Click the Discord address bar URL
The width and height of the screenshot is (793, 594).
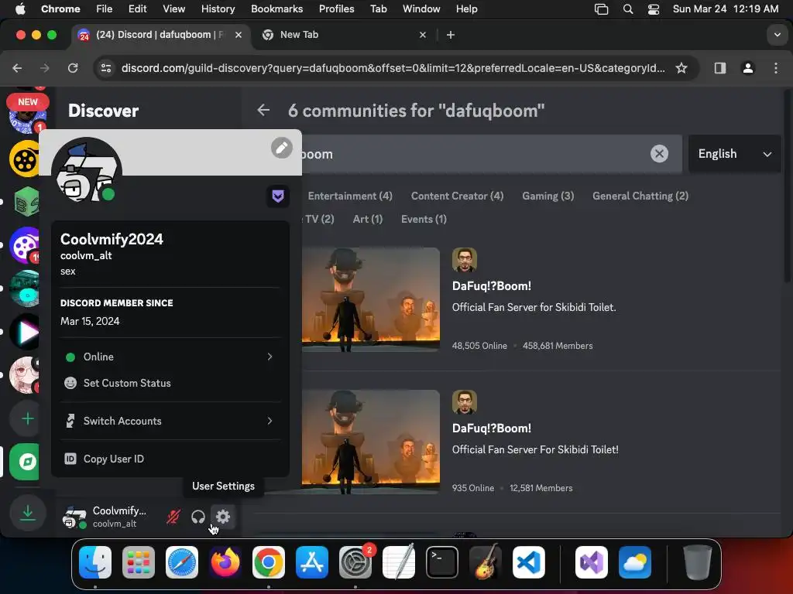pyautogui.click(x=393, y=68)
